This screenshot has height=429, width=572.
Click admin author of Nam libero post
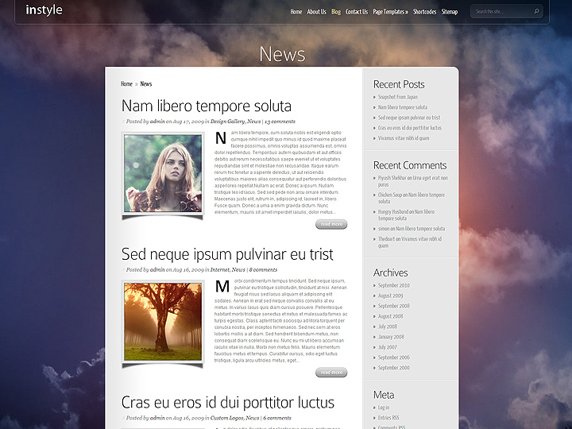tap(157, 122)
